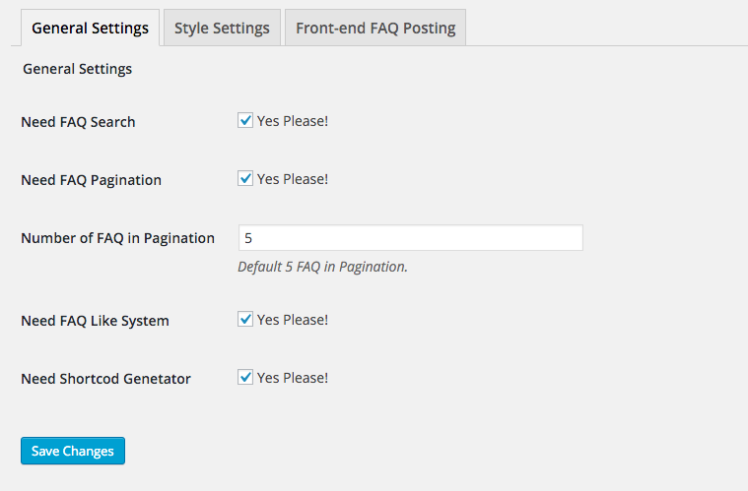
Task: Disable the Need FAQ Like System checkbox
Action: pos(245,320)
